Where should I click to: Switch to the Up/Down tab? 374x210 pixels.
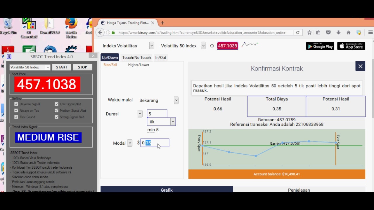(110, 57)
